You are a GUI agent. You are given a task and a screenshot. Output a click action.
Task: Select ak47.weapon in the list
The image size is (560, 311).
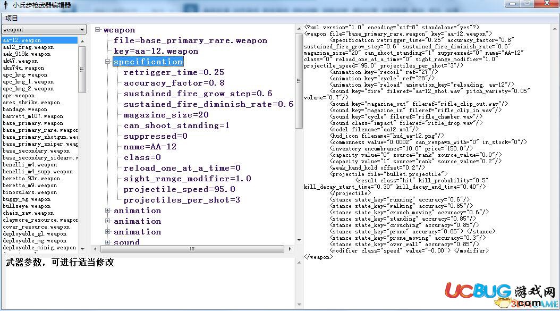point(20,61)
